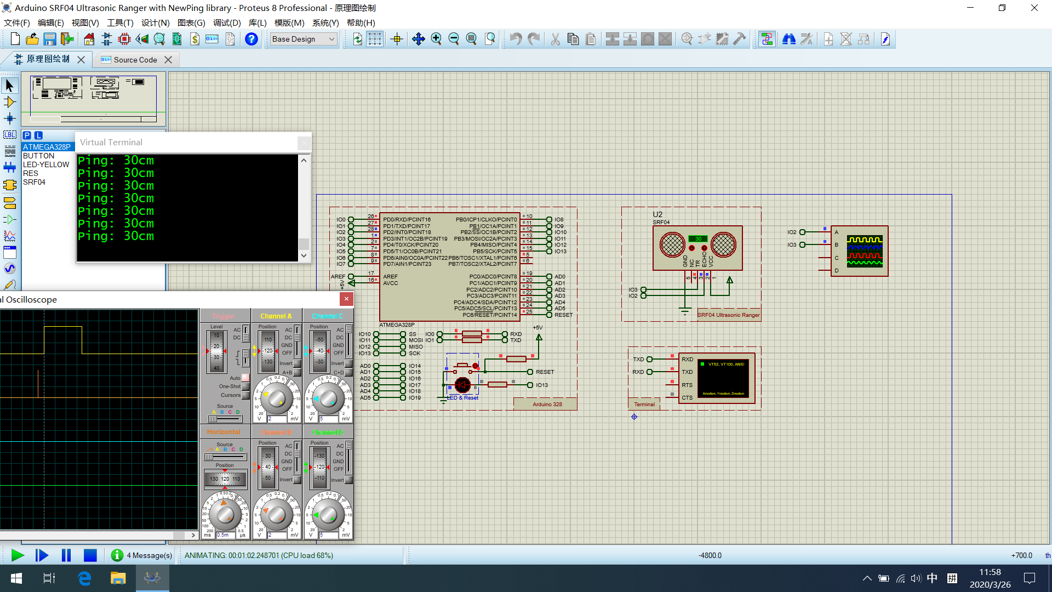Click the P pick devices button

coord(27,135)
